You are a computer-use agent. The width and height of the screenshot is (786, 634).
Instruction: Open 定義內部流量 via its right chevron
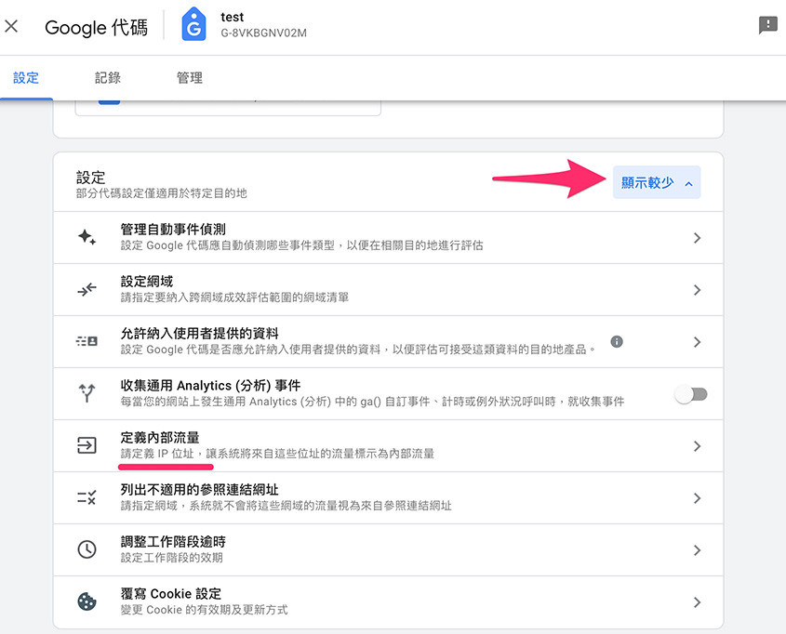697,446
